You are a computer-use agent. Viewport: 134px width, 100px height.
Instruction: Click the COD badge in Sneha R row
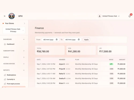coord(111,78)
